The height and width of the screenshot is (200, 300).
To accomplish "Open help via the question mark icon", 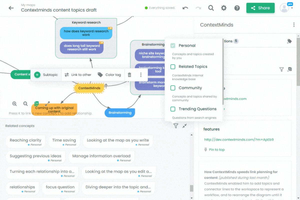I will (x=237, y=8).
